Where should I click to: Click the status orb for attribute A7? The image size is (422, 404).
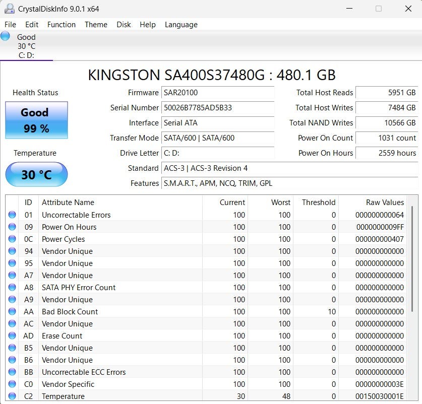click(x=12, y=275)
